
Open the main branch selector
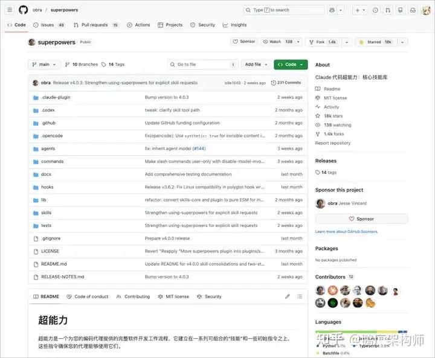44,65
